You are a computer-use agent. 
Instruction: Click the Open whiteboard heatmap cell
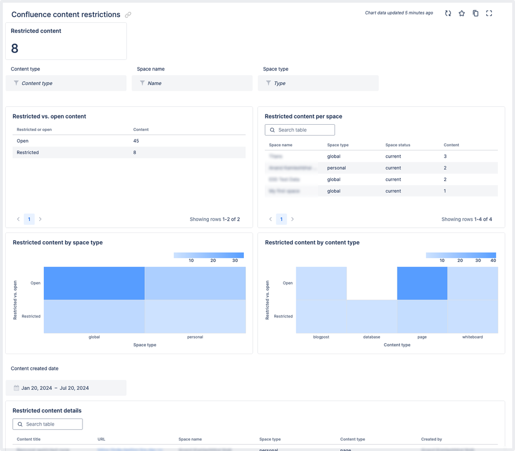pos(473,283)
